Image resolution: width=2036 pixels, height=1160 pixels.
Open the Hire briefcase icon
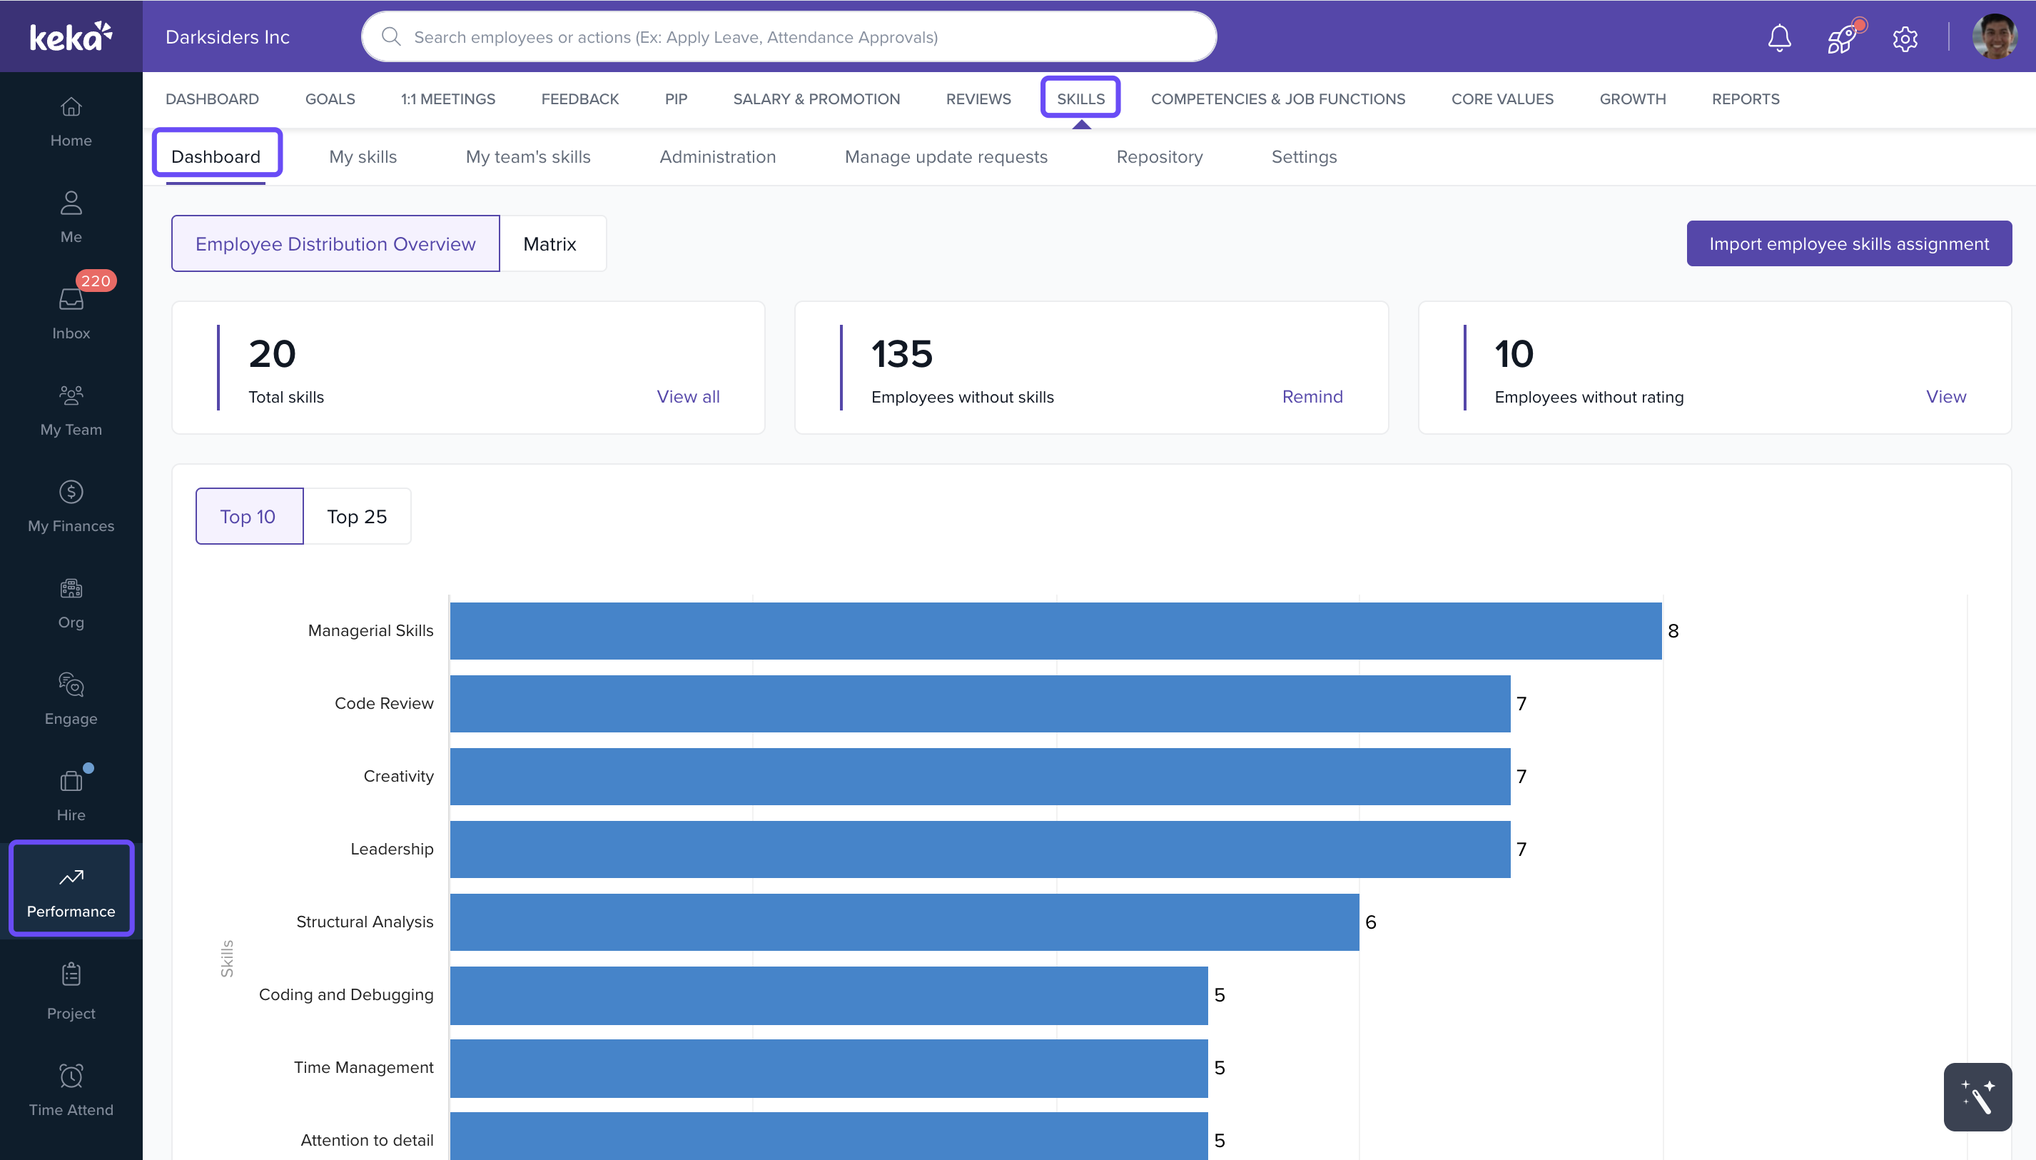point(71,795)
